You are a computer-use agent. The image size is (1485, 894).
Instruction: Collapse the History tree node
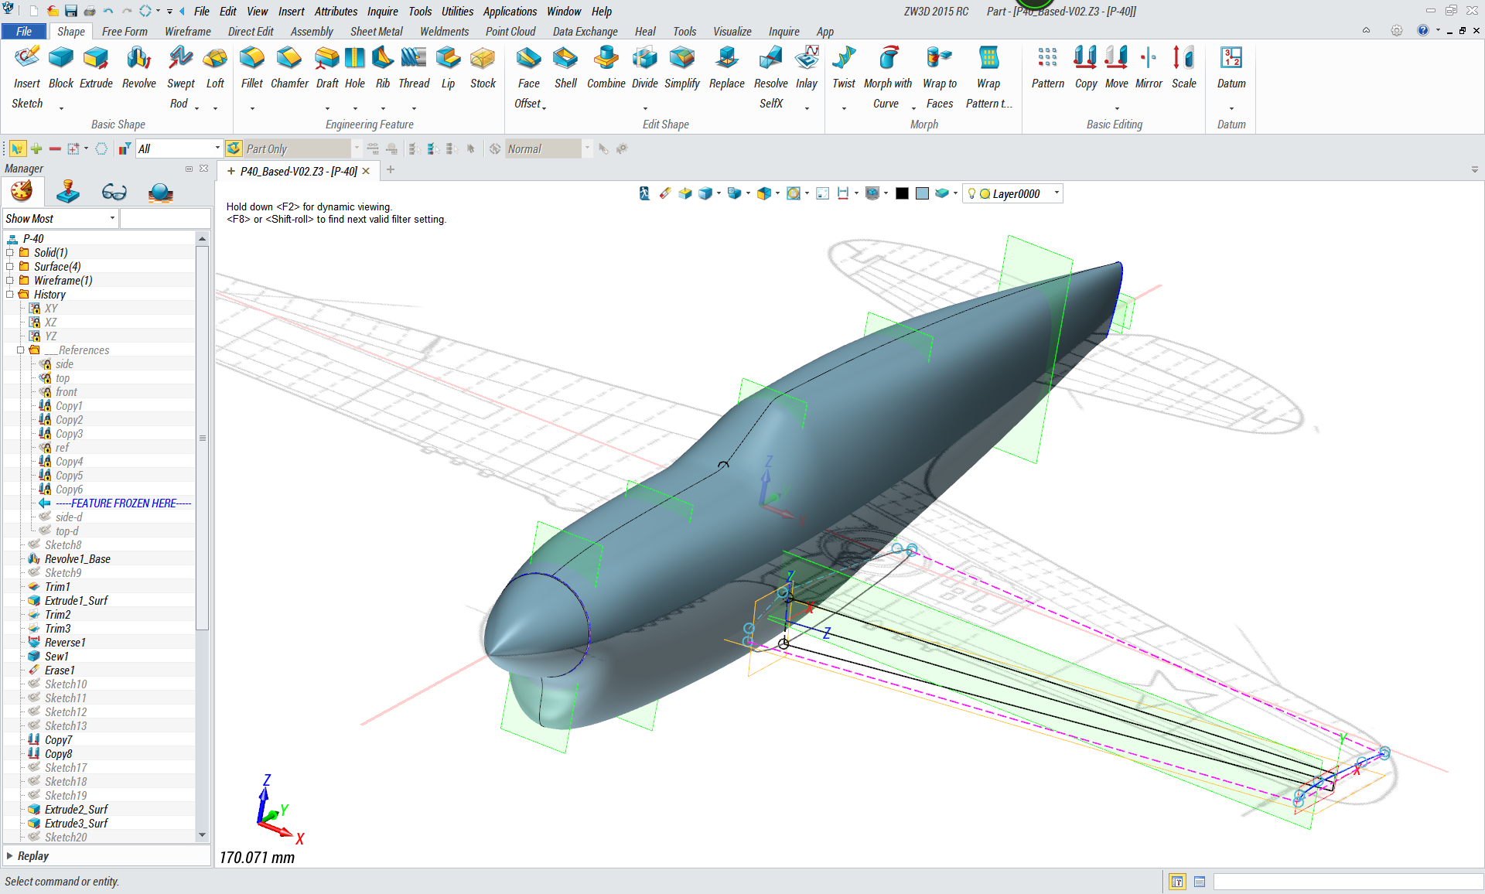[x=10, y=295]
